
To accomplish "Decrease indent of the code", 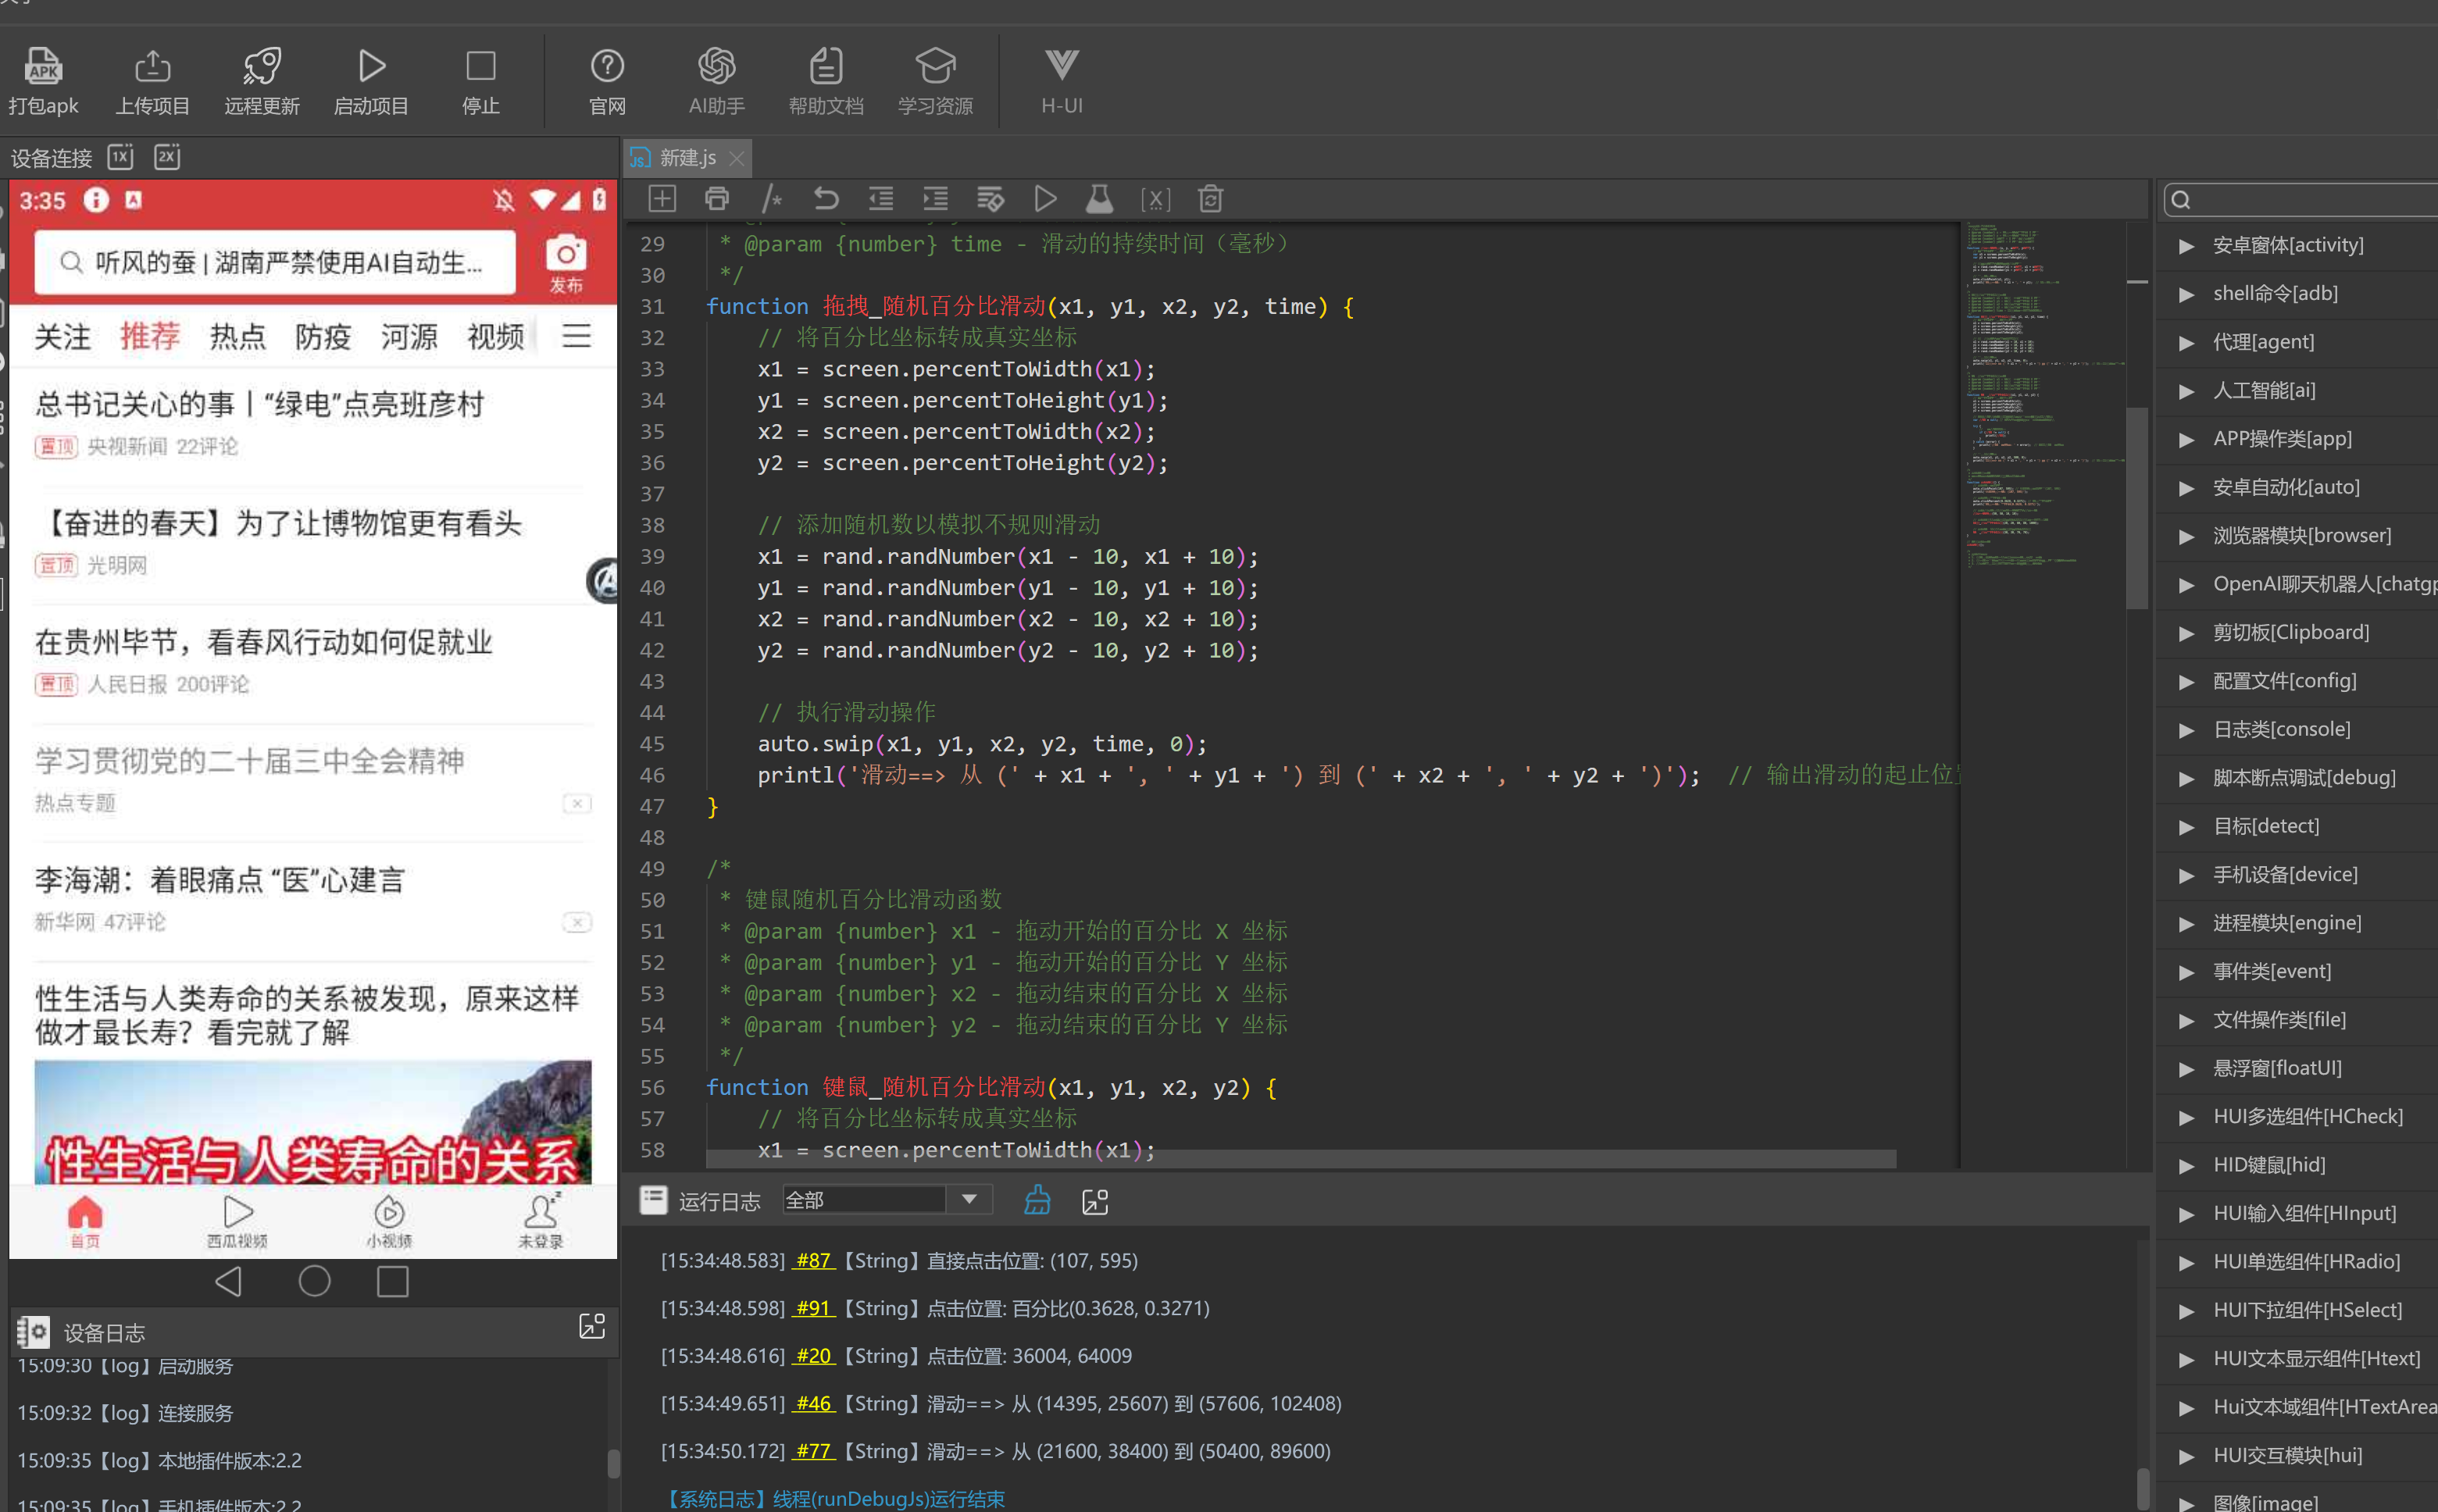I will click(x=881, y=199).
